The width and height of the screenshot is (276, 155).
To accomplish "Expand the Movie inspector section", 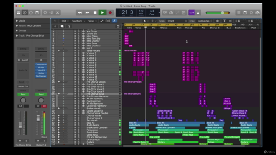I will [x=17, y=21].
